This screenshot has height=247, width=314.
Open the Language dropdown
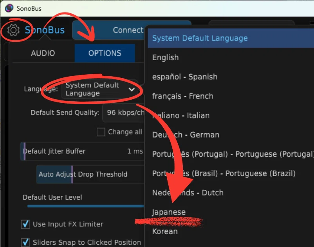point(99,89)
